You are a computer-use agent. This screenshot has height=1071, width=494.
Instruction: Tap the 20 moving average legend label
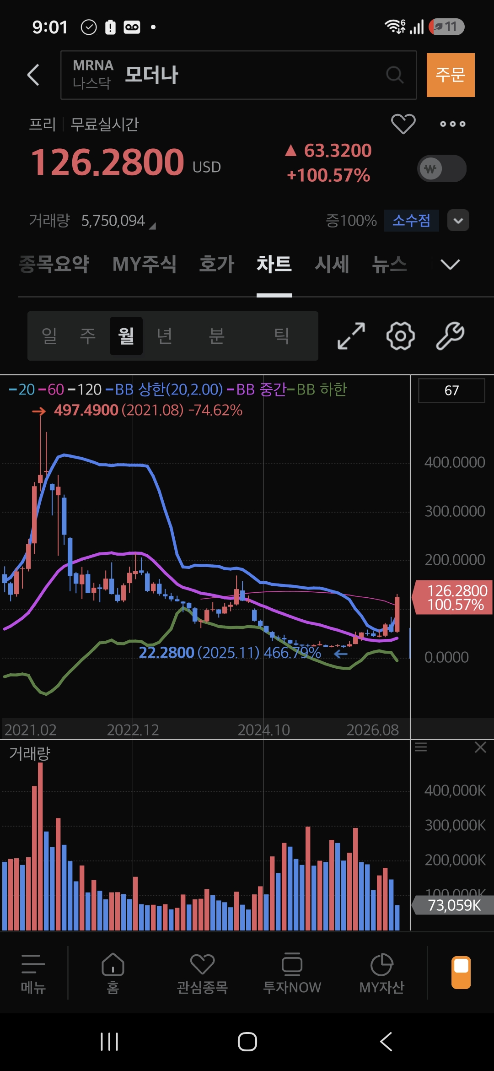point(22,389)
